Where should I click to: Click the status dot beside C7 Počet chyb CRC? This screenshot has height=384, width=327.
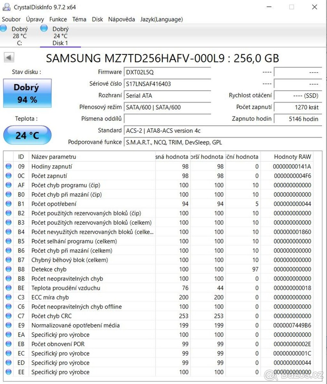8,316
